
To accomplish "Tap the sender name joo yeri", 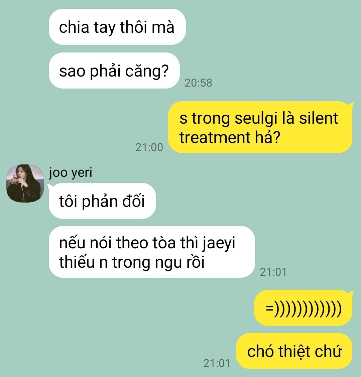I will [71, 173].
